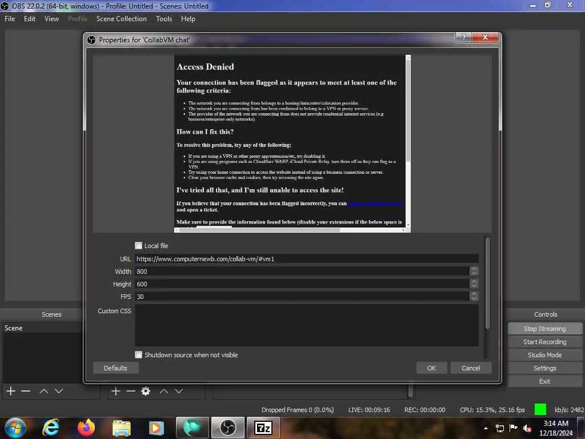585x439 pixels.
Task: Open the teal bird app in the taskbar
Action: click(192, 428)
